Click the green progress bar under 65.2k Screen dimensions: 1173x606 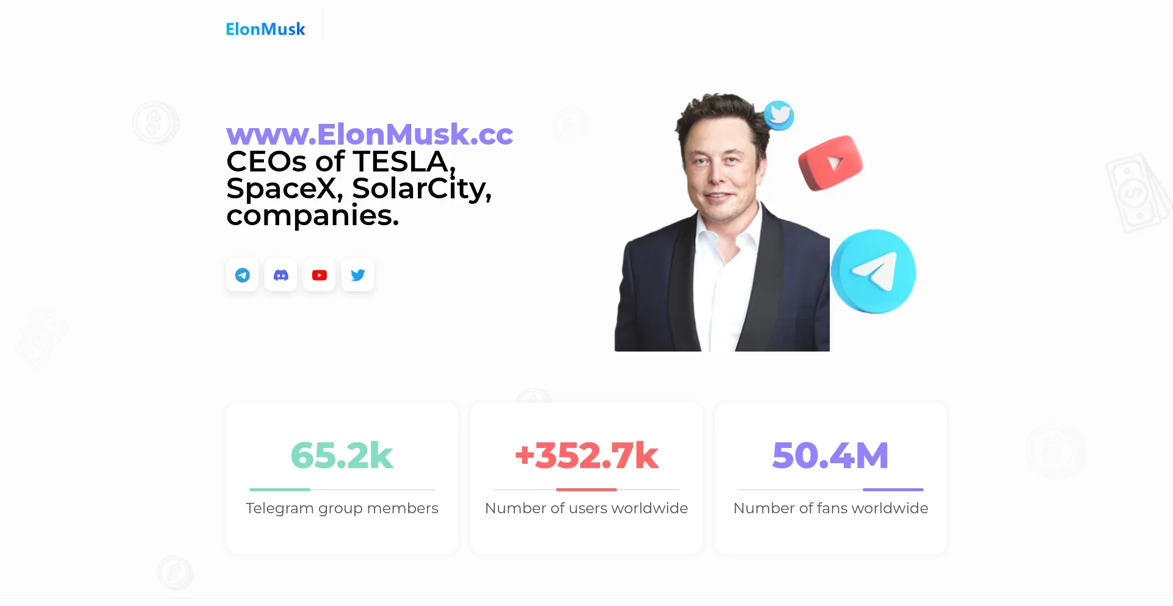click(280, 489)
